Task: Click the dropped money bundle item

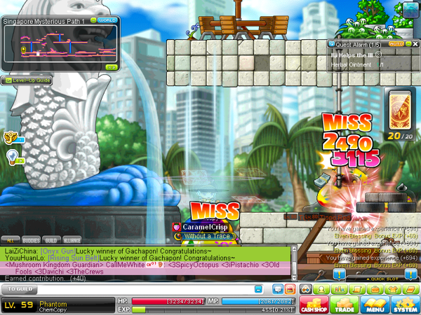Action: [x=323, y=180]
